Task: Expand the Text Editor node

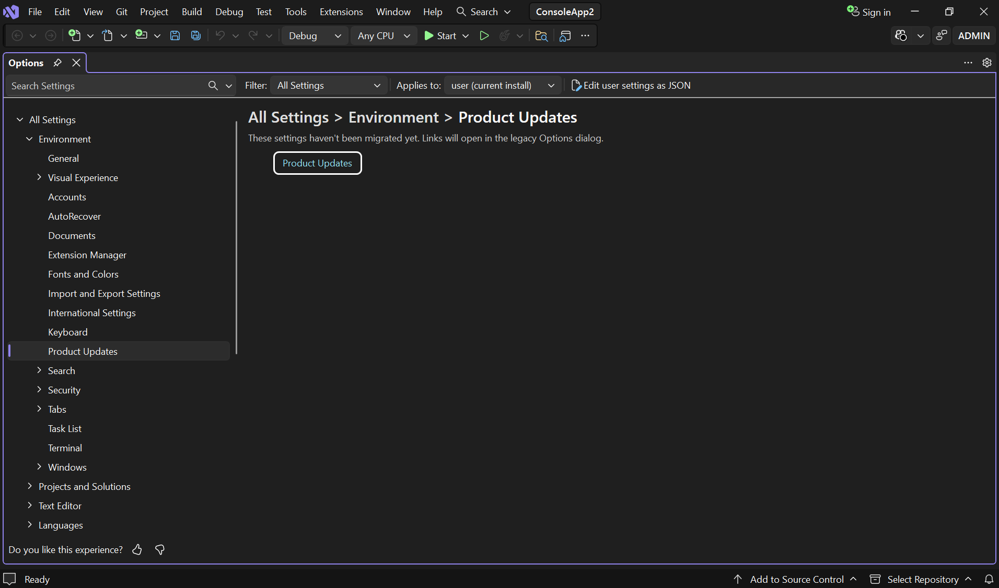Action: (x=29, y=506)
